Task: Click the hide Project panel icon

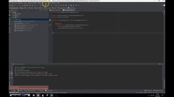Action: 47,10
